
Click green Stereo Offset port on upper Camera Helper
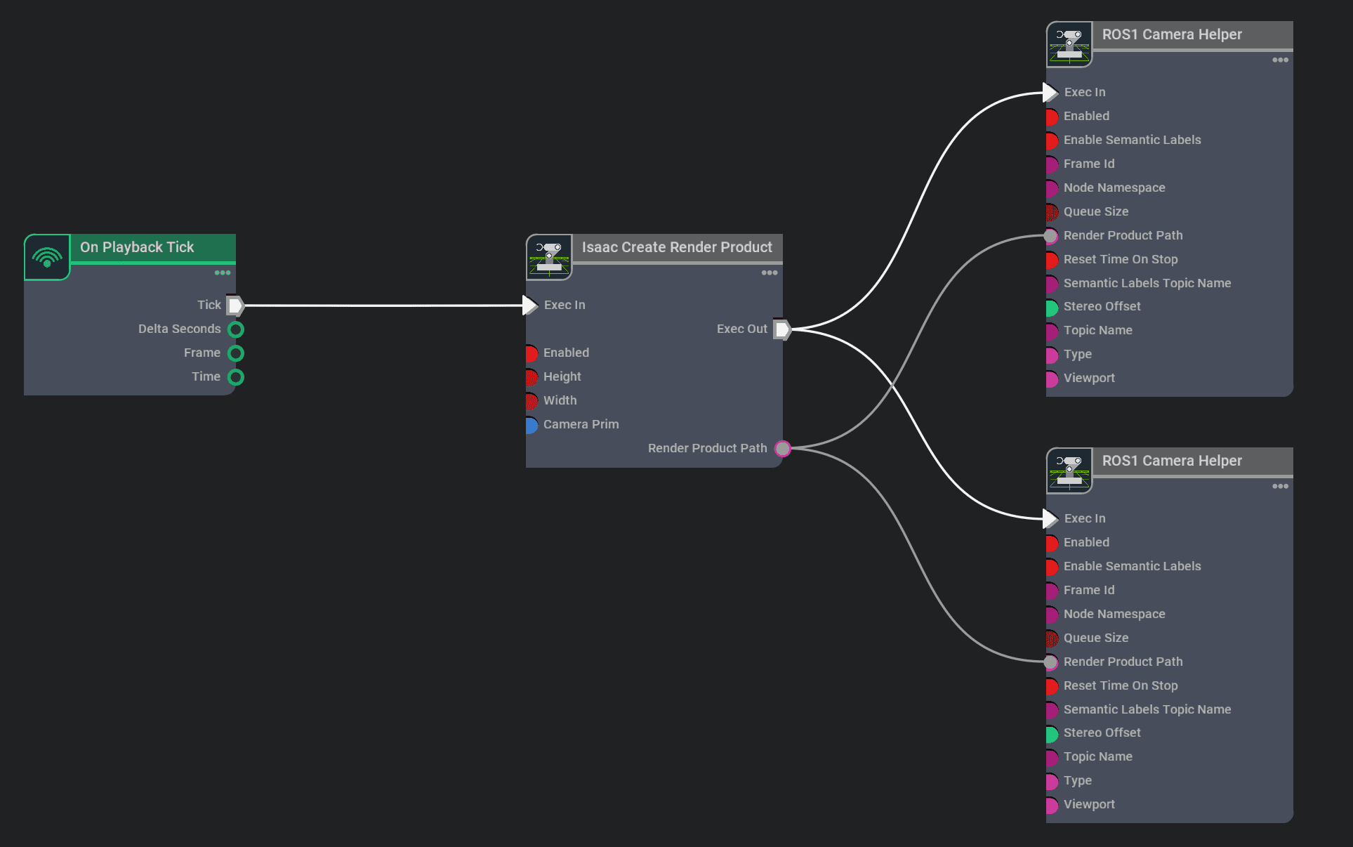click(x=1052, y=307)
